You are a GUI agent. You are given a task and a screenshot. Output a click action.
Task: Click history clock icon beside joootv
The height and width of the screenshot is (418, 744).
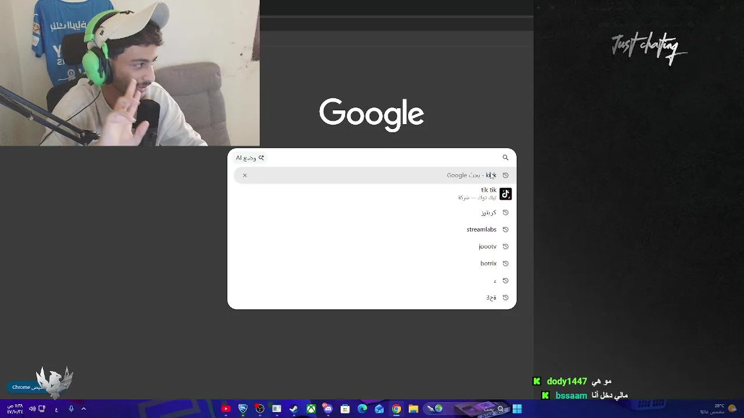coord(505,246)
